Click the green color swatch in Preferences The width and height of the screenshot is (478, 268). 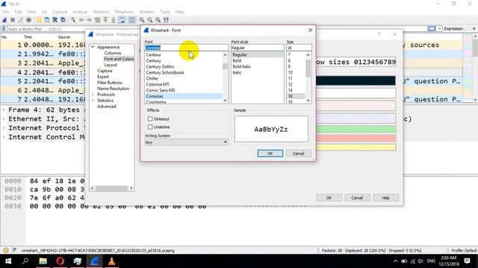(356, 129)
